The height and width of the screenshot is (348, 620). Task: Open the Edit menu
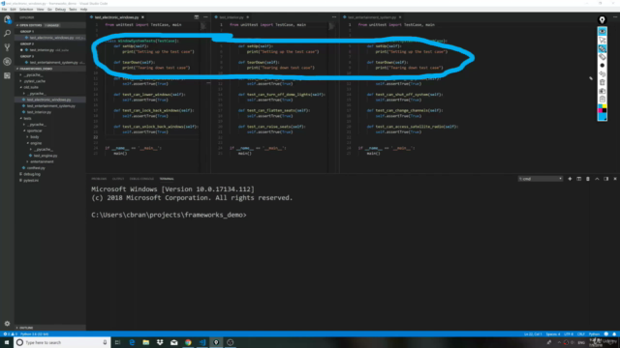[13, 9]
